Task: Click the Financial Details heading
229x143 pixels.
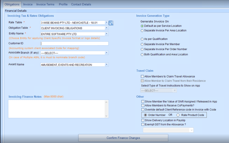Action: (x=16, y=11)
